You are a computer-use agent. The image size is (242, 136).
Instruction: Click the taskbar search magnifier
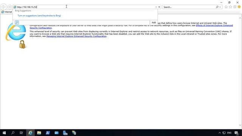pyautogui.click(x=13, y=133)
